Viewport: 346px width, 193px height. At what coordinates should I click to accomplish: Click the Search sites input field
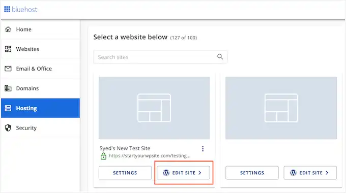tap(160, 57)
